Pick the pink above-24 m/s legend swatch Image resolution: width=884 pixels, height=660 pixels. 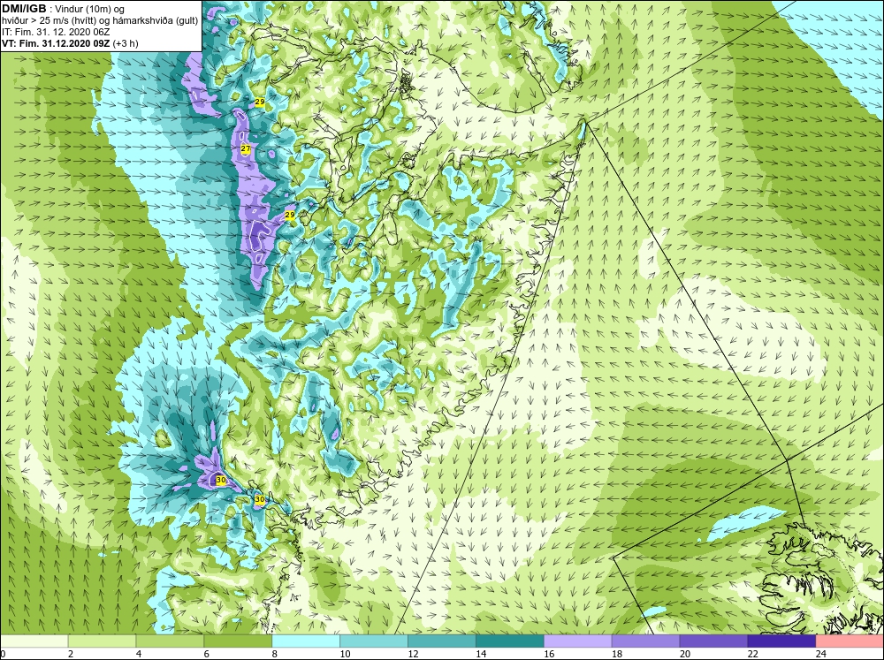850,641
